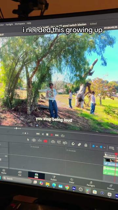Open Copilot from the taskbar

click(41, 183)
